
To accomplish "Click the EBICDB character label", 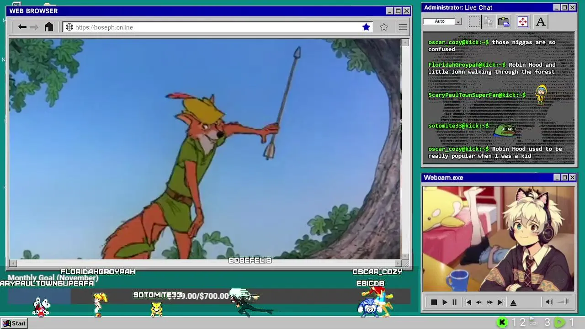I will (x=371, y=283).
